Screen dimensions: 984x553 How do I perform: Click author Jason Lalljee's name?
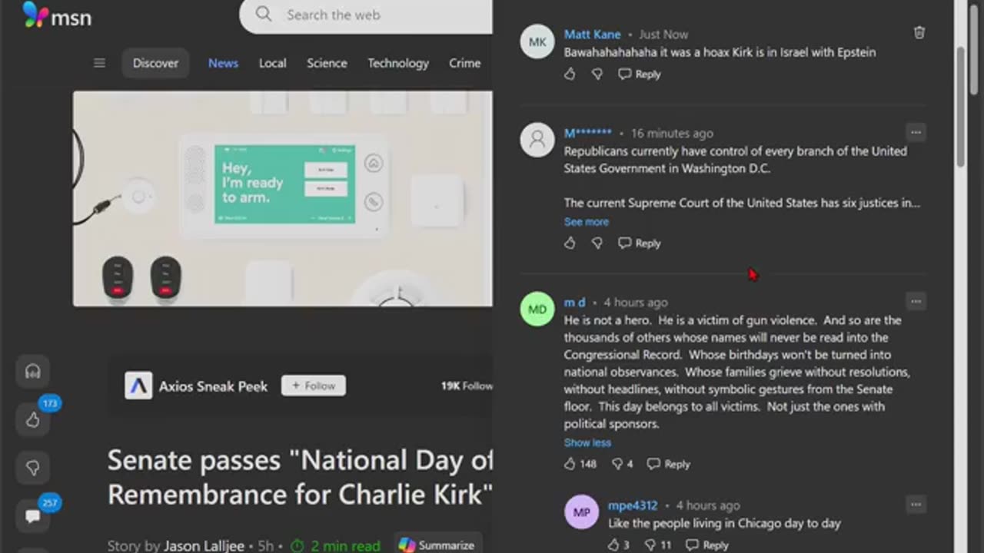(x=204, y=545)
